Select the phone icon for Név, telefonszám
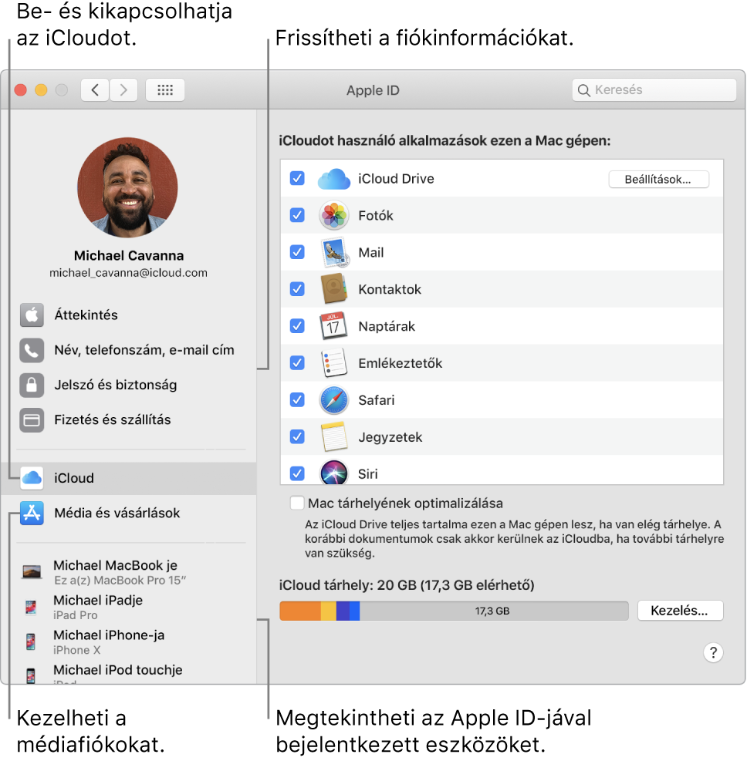The height and width of the screenshot is (761, 747). coord(32,350)
